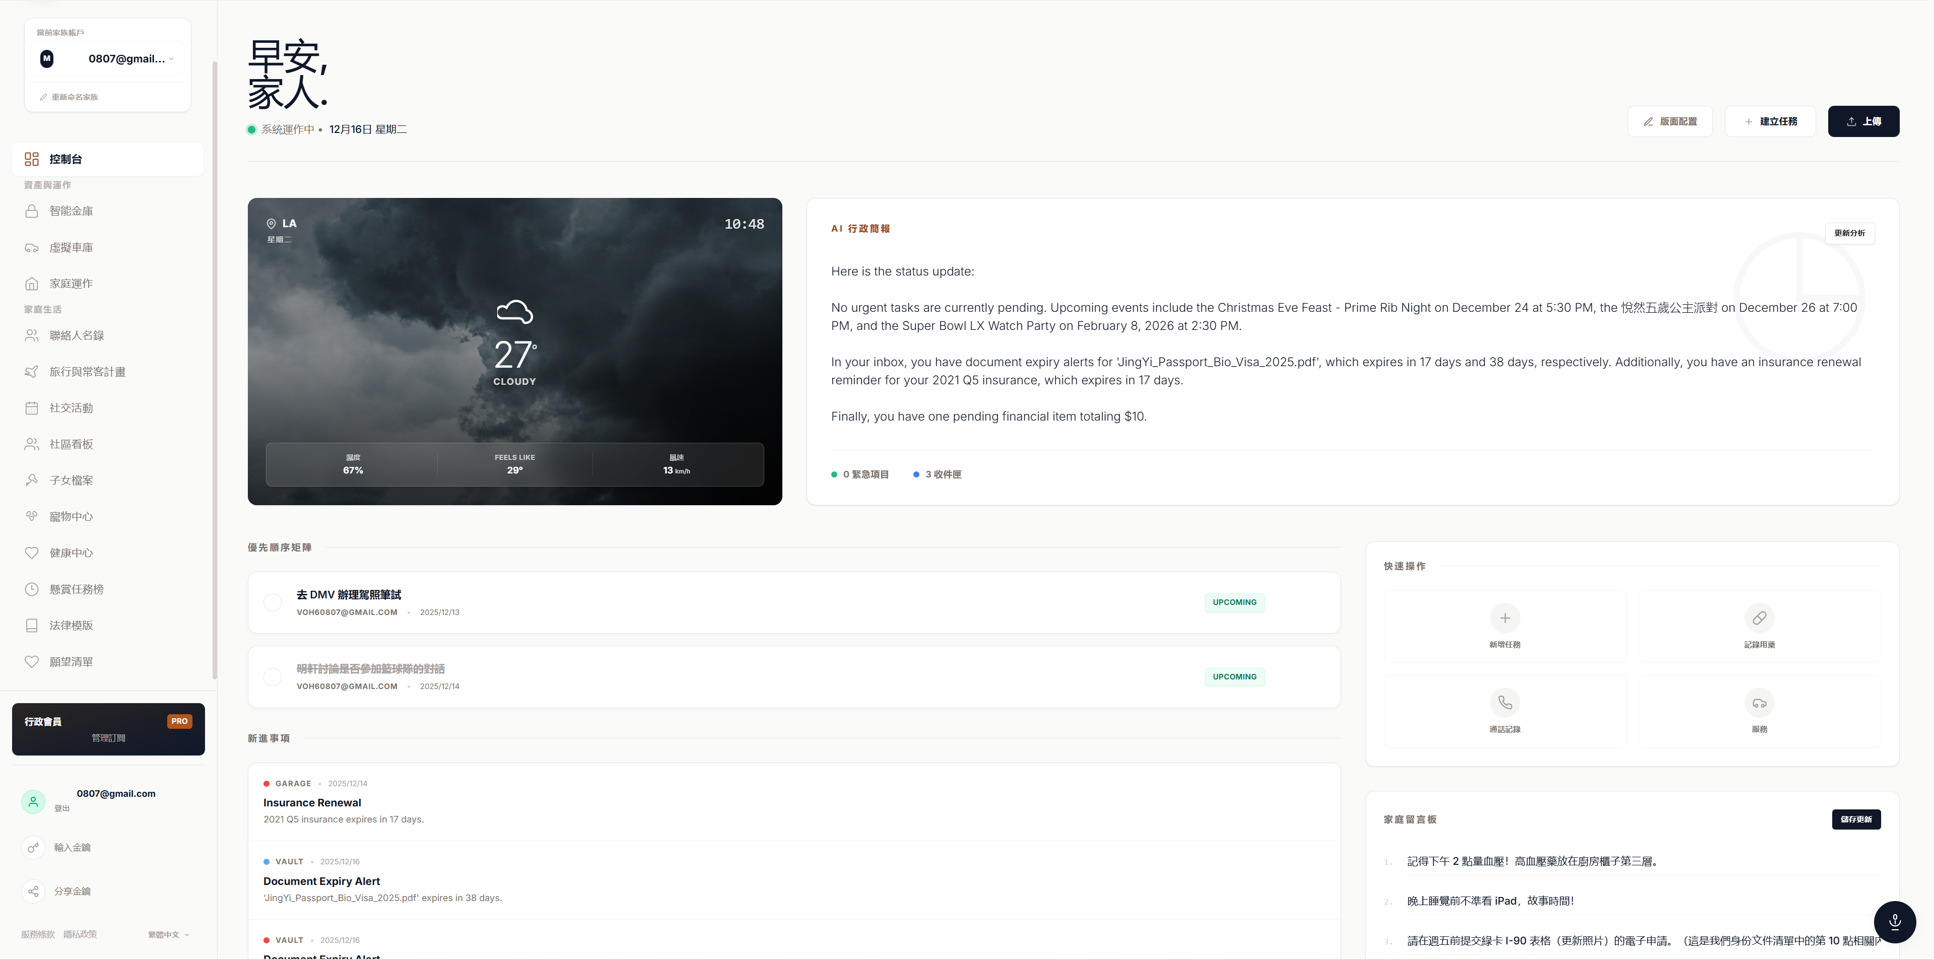Click the 記錄用藥 pill quick action
Screen dimensions: 1934x960
tap(1760, 627)
